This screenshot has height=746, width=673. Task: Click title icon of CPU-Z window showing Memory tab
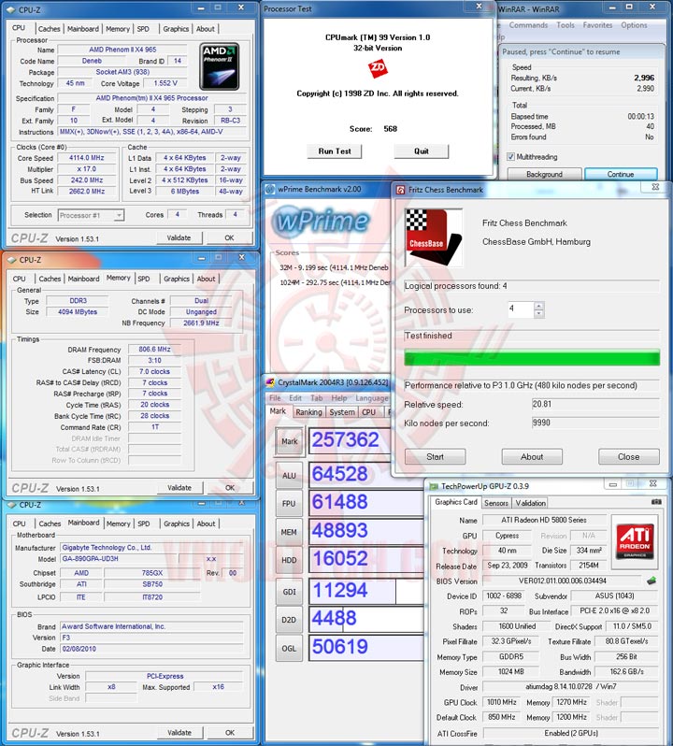(11, 260)
